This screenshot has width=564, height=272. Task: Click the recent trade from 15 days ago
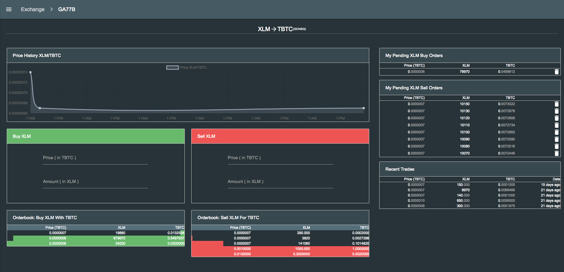coord(470,185)
